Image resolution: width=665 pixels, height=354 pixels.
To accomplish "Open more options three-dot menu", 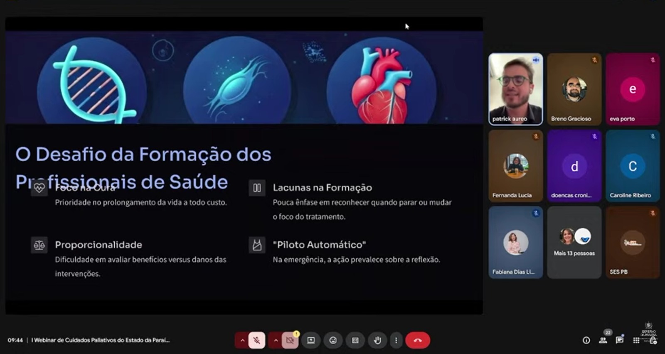I will pyautogui.click(x=396, y=340).
